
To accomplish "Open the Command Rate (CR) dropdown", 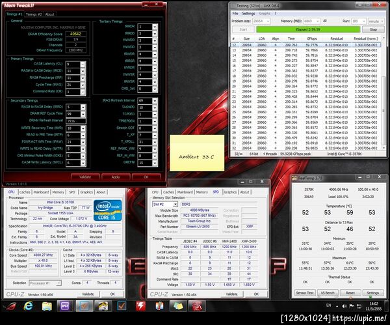I will pyautogui.click(x=83, y=92).
